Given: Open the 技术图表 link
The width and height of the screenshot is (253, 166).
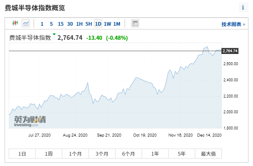Looking at the screenshot, I should pos(233,24).
